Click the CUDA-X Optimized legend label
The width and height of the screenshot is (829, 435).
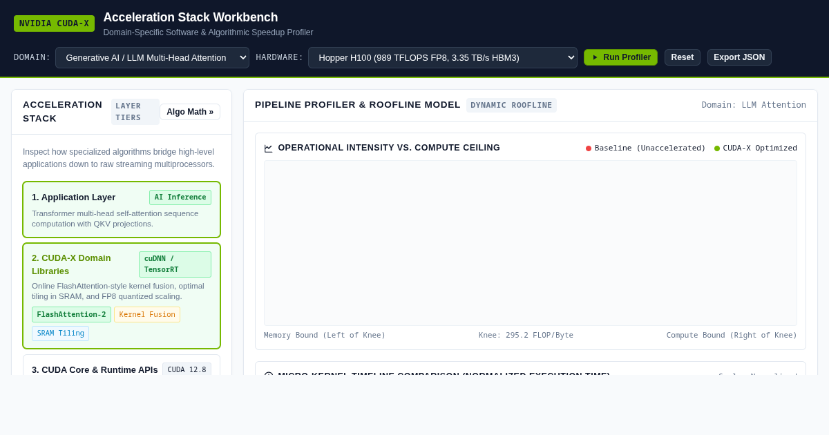(760, 148)
